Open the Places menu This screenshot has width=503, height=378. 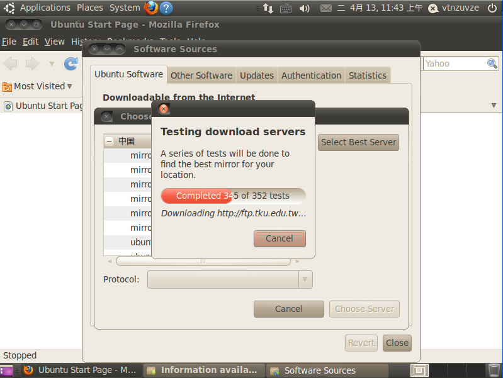click(90, 8)
